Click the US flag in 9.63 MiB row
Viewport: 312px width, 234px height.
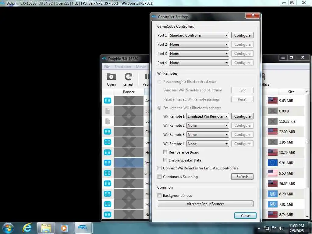coord(272,101)
